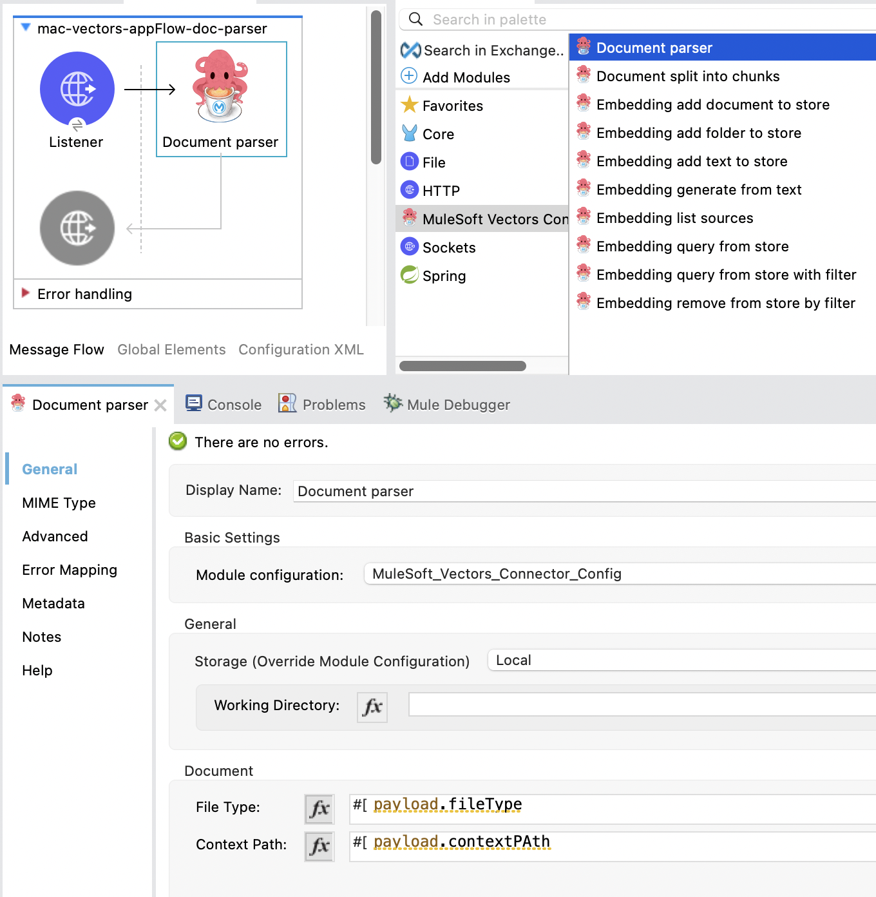Click the palette horizontal scrollbar
This screenshot has height=897, width=876.
pos(462,366)
